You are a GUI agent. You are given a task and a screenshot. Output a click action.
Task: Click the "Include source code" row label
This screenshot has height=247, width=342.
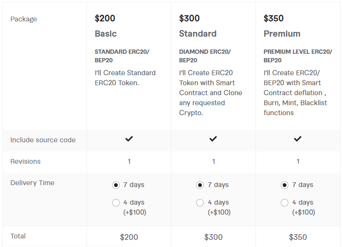coord(43,140)
